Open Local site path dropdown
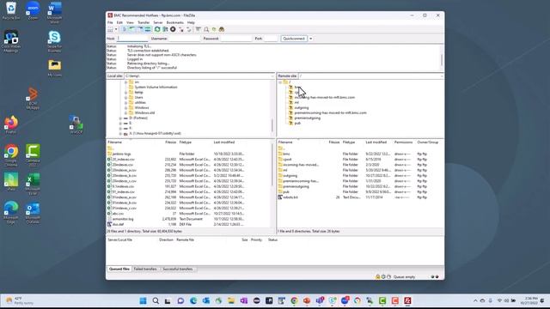This screenshot has height=309, width=550. click(x=272, y=76)
